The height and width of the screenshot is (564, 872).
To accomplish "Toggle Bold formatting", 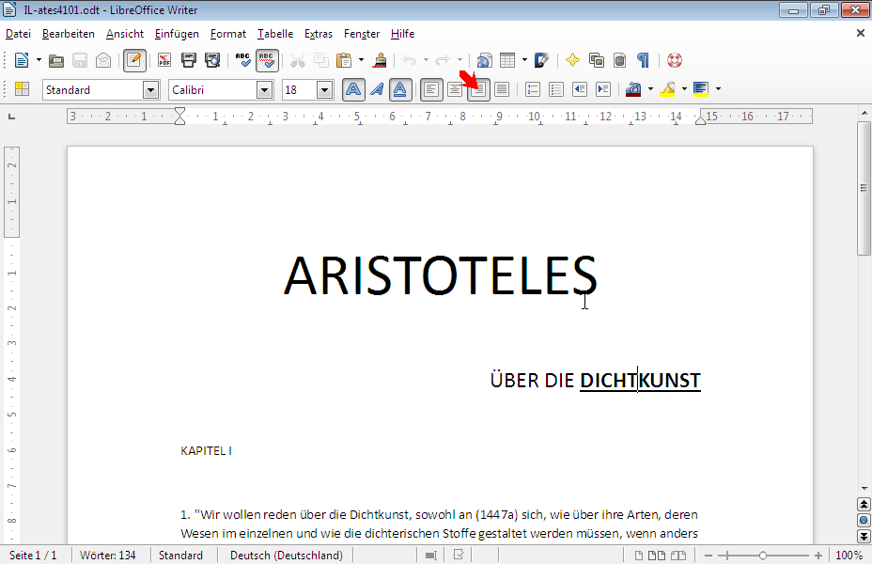I will 353,89.
